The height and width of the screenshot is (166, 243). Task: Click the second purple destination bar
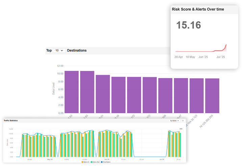click(x=87, y=92)
